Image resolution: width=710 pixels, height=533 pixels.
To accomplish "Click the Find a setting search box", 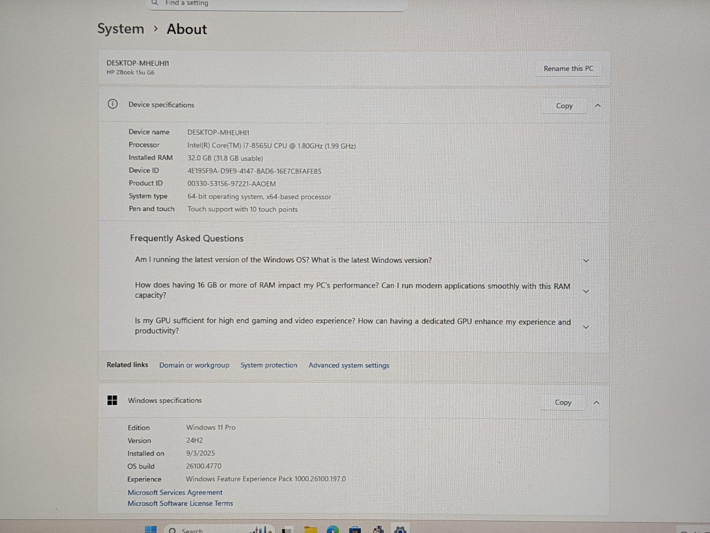I will tap(275, 4).
